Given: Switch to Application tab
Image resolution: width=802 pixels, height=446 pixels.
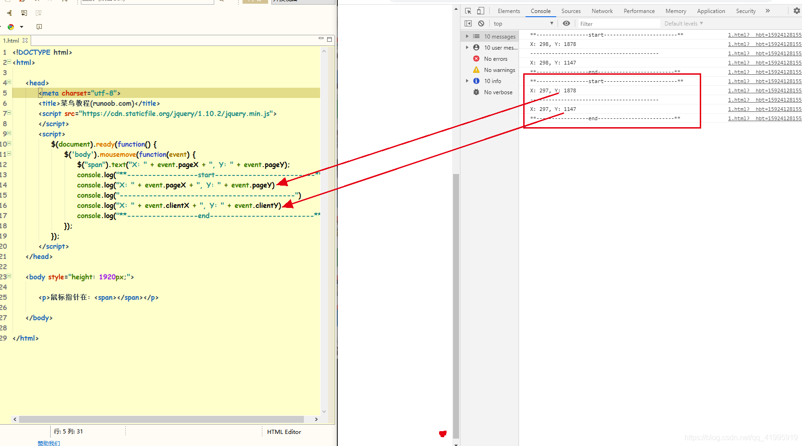Looking at the screenshot, I should point(711,11).
